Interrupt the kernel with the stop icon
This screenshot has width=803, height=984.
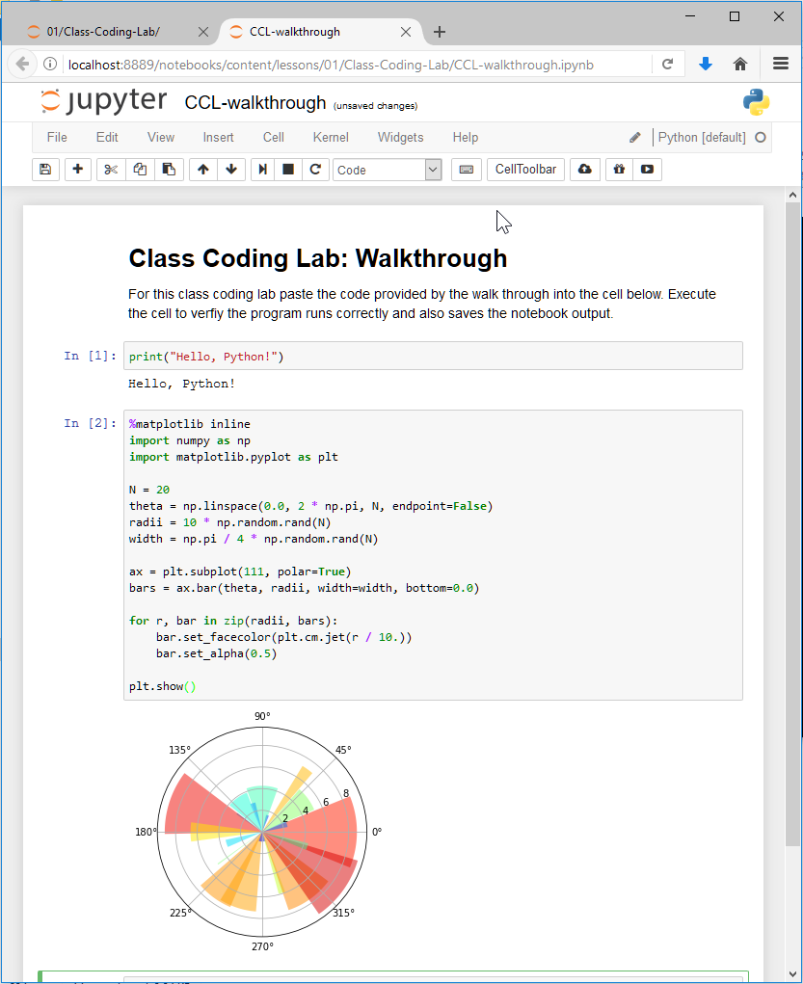click(x=287, y=170)
